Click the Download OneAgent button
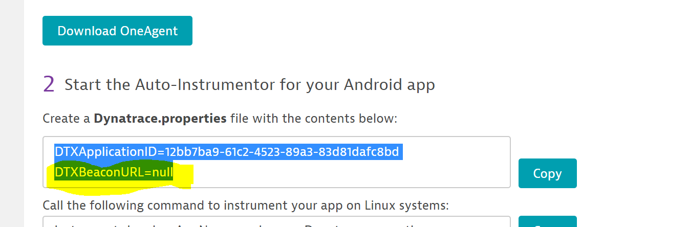This screenshot has width=689, height=227. click(x=117, y=31)
